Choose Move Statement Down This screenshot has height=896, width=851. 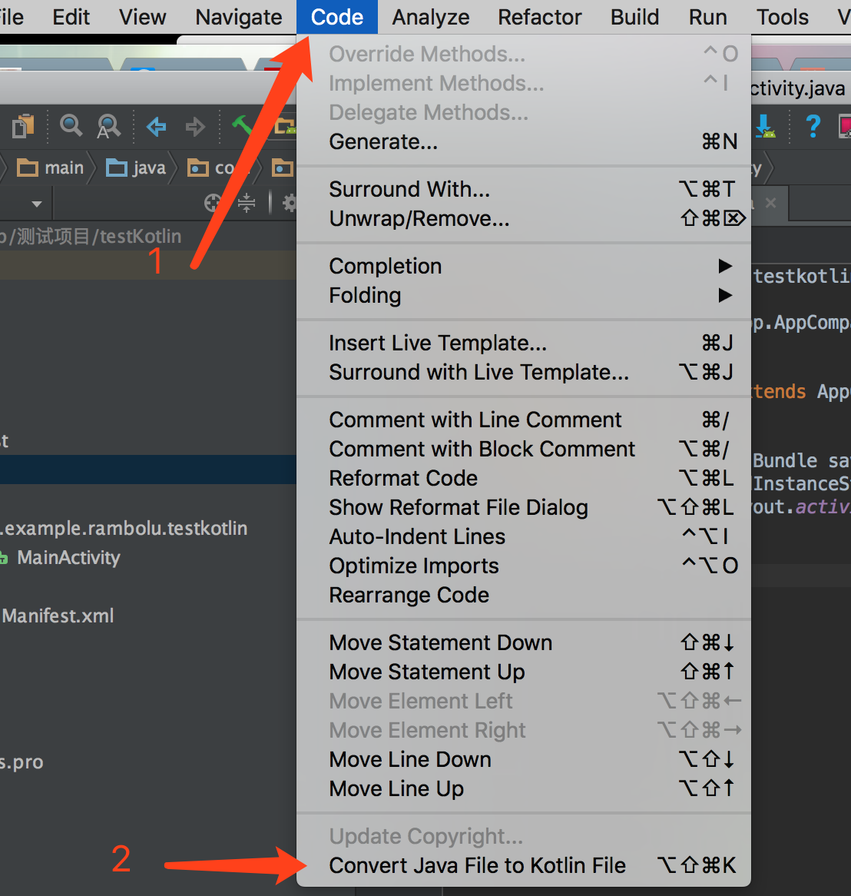pyautogui.click(x=524, y=642)
